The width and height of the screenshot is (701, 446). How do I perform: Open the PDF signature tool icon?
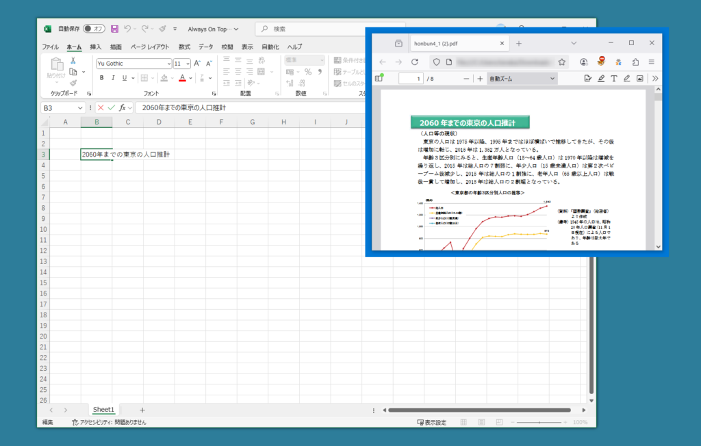coord(588,79)
